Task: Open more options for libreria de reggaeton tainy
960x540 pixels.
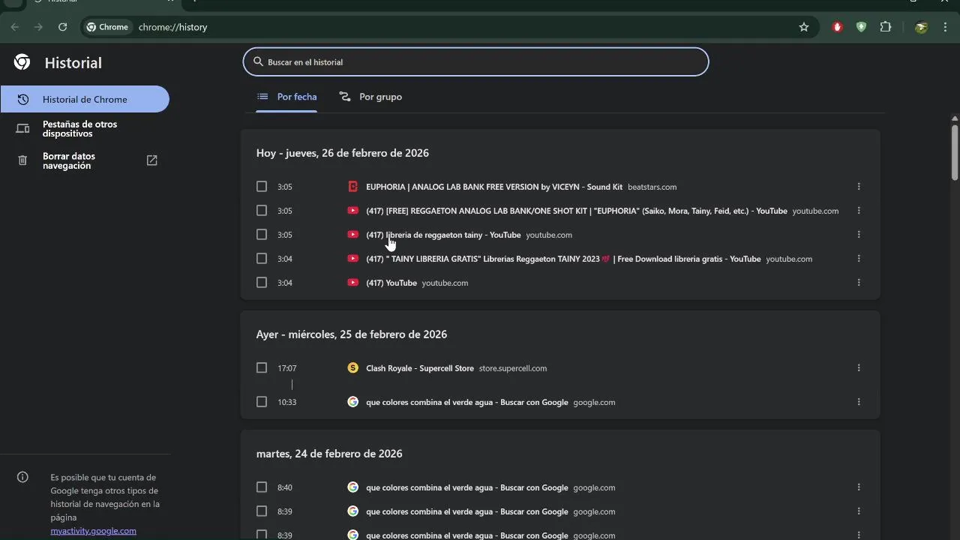Action: click(859, 235)
